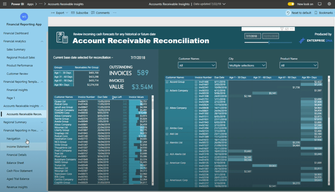Click the Comments toolbar button

pyautogui.click(x=100, y=13)
